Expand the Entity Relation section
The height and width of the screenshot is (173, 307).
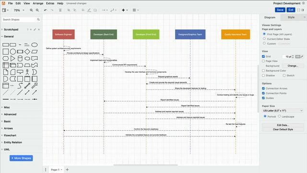(13, 142)
